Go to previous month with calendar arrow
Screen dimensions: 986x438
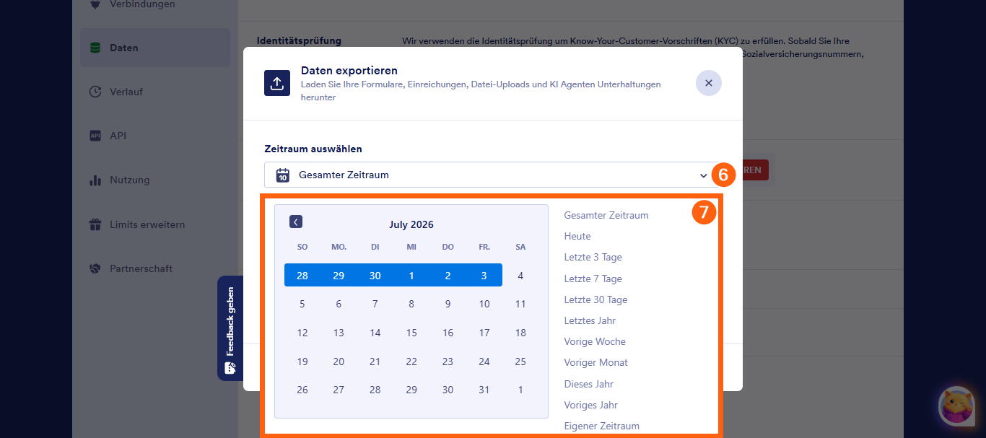pyautogui.click(x=296, y=222)
